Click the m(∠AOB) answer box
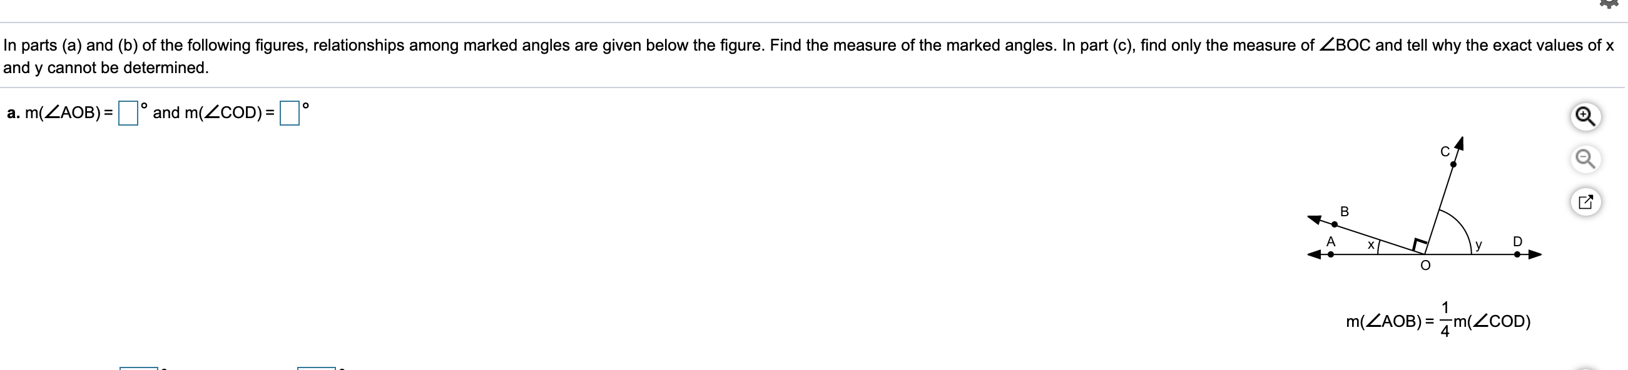 [128, 113]
